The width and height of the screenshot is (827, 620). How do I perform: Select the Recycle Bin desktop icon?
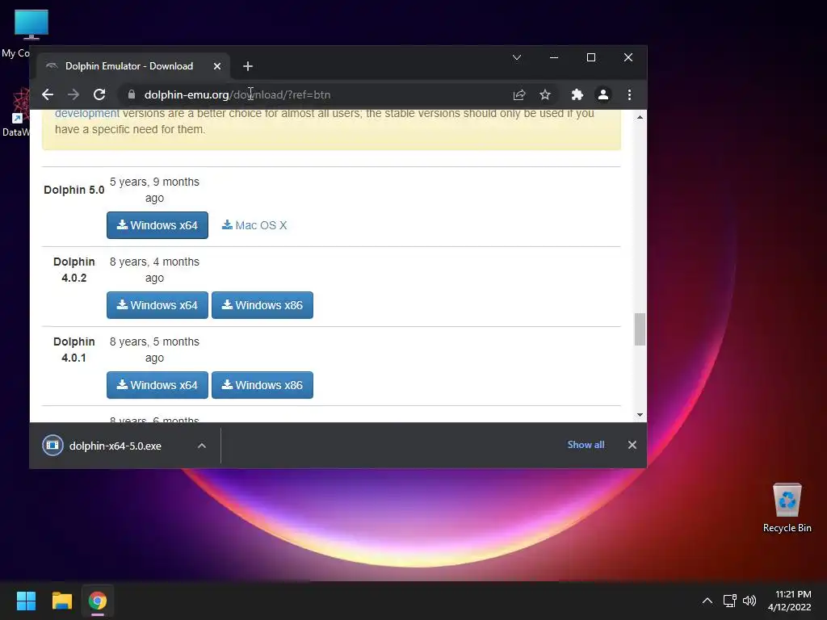tap(787, 507)
